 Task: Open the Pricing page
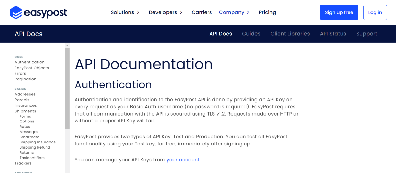tap(267, 12)
